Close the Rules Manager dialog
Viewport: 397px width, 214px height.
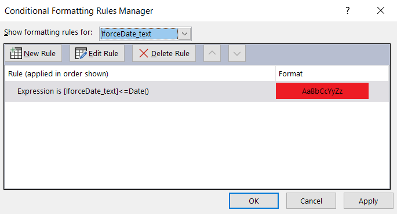coord(381,10)
